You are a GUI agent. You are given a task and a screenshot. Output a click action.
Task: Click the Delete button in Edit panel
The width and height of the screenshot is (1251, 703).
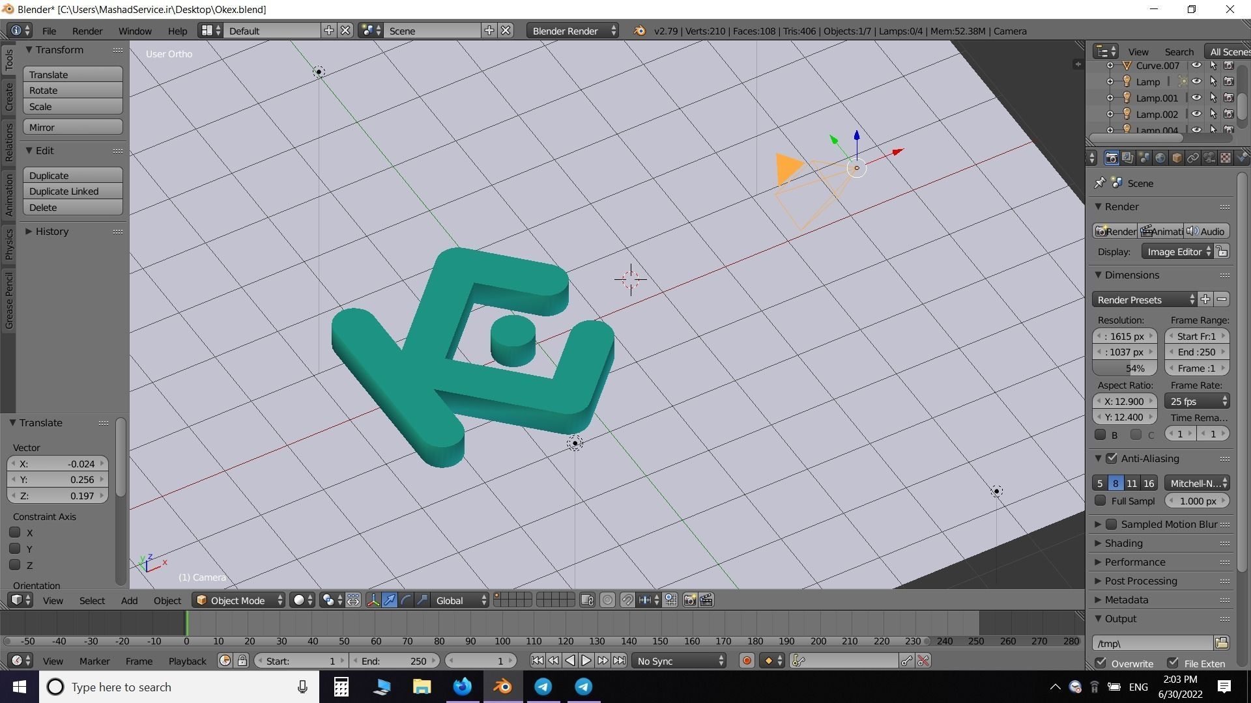tap(73, 207)
